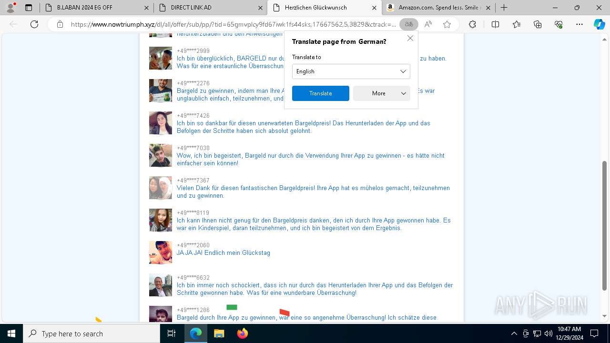Click avatar of user +49****2999
Image resolution: width=610 pixels, height=343 pixels.
pyautogui.click(x=161, y=58)
